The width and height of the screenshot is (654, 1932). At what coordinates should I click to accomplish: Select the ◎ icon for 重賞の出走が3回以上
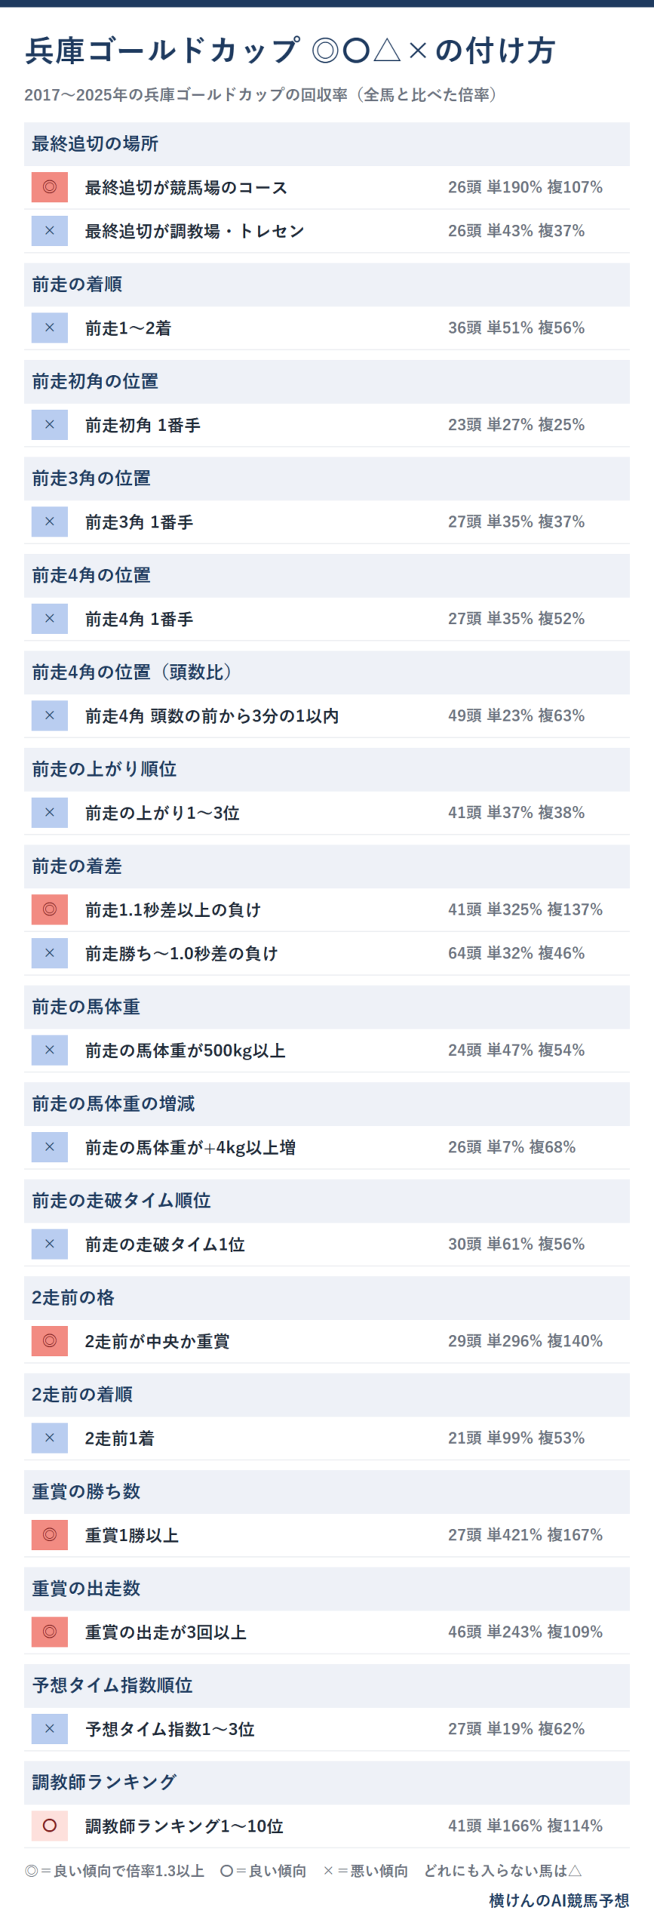(x=49, y=1632)
